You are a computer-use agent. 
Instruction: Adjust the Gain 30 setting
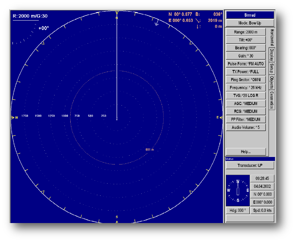(245, 56)
